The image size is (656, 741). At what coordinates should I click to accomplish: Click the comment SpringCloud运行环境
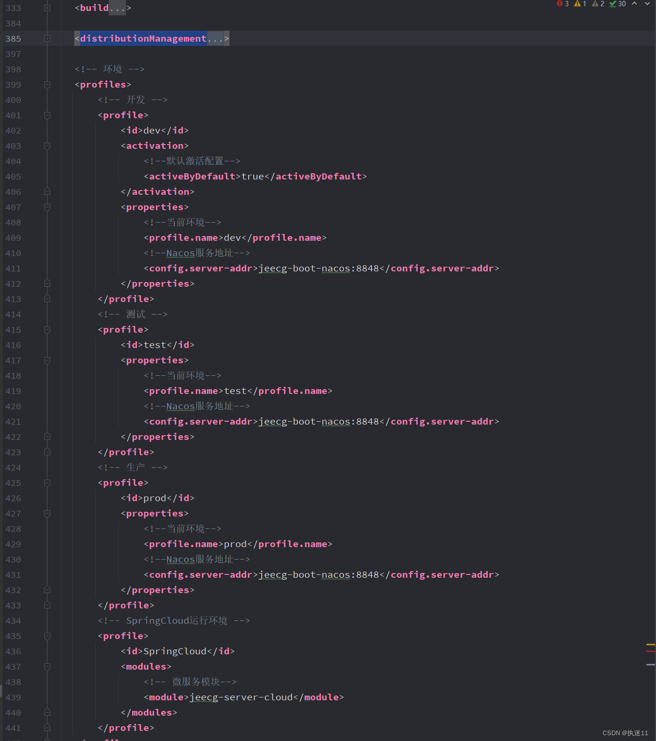[x=174, y=620]
